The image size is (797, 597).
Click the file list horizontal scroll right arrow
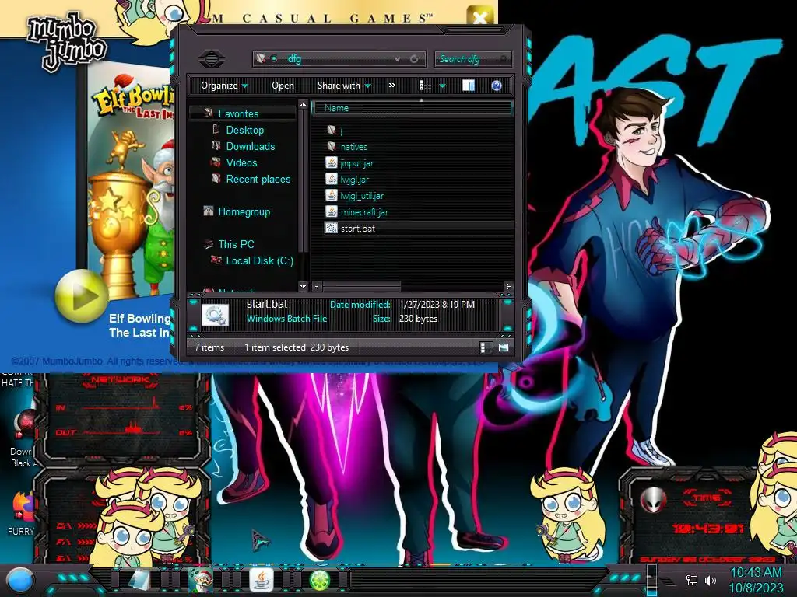pyautogui.click(x=507, y=287)
